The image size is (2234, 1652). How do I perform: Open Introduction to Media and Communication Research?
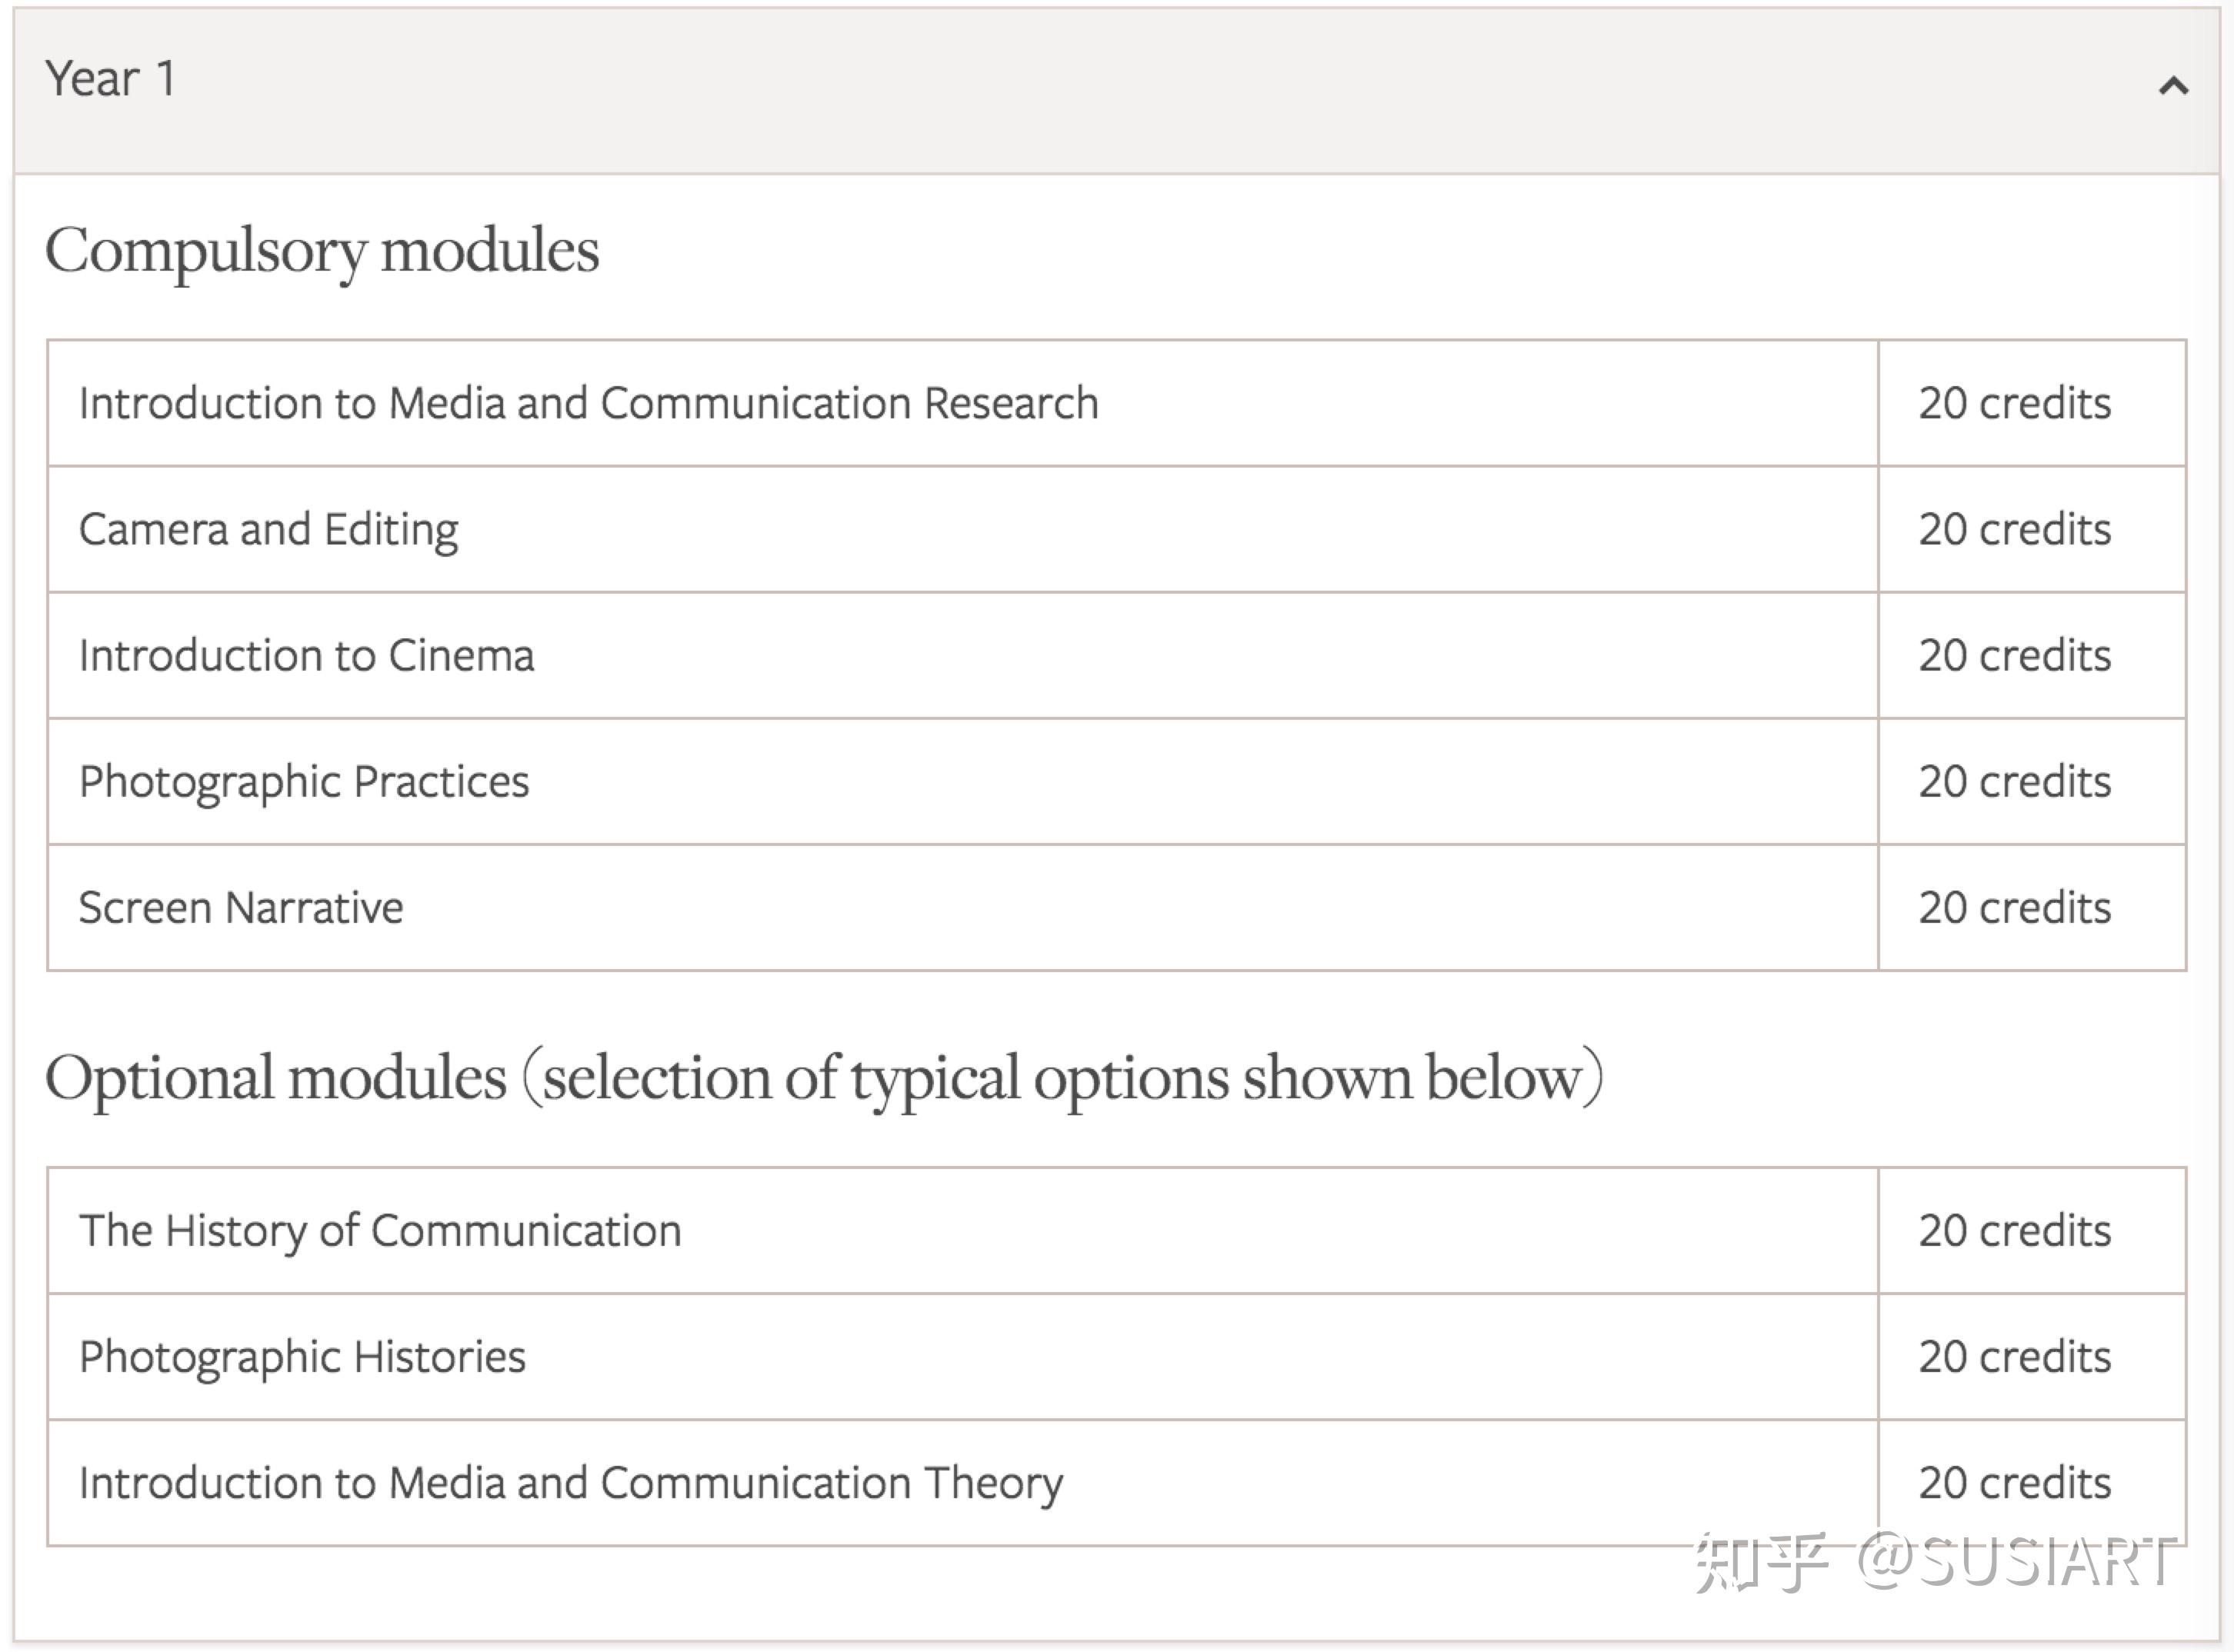(588, 404)
